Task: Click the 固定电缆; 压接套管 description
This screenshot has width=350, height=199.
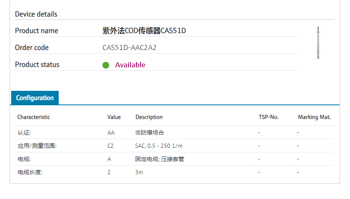Action: (x=160, y=159)
